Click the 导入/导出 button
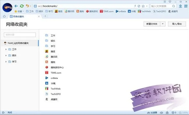The width and height of the screenshot is (189, 115). (177, 24)
